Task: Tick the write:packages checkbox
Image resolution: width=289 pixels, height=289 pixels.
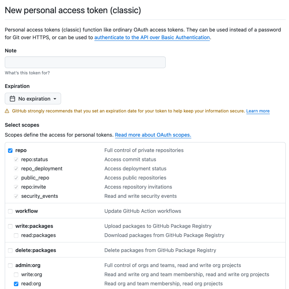Action: coord(10,226)
